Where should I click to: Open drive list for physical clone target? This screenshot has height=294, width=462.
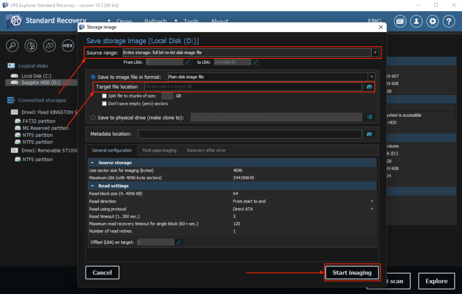(370, 117)
